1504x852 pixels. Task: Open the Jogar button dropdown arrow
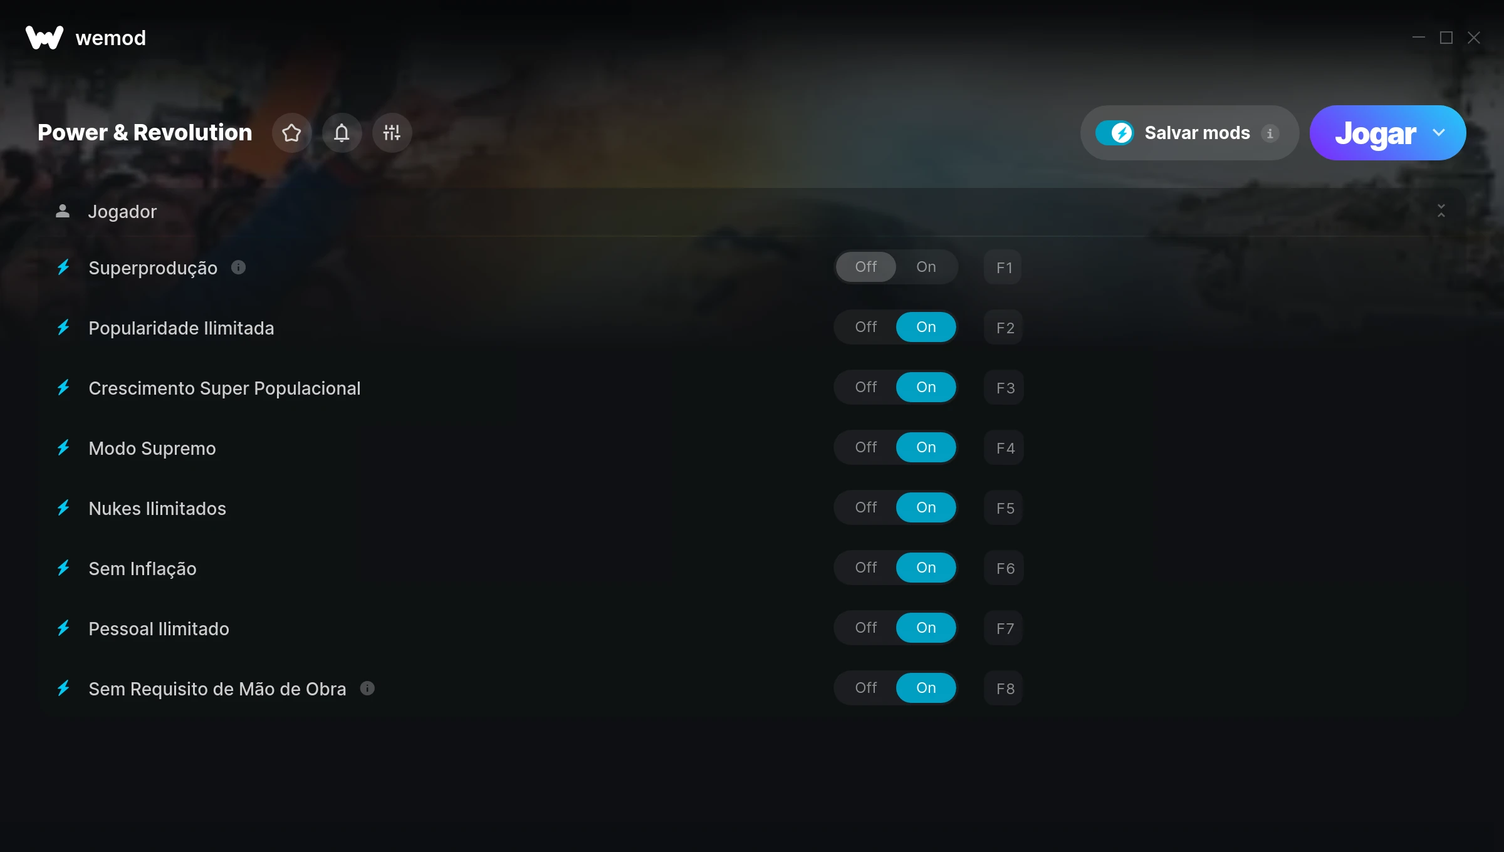point(1439,133)
